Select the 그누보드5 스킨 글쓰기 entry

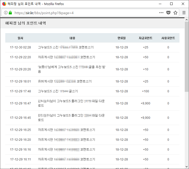pos(58,91)
